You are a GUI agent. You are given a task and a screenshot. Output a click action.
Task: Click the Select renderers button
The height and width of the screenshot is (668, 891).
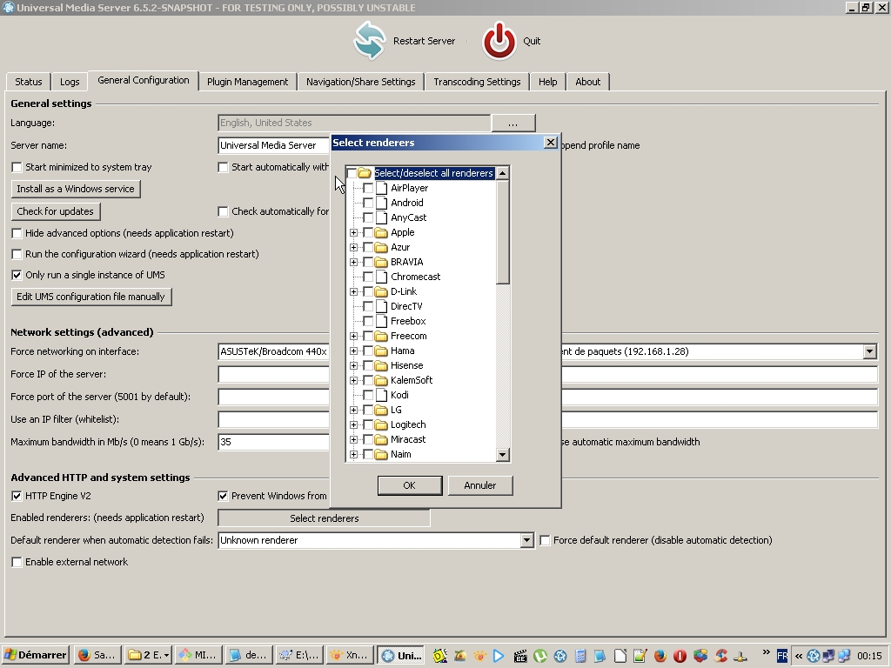click(x=324, y=518)
